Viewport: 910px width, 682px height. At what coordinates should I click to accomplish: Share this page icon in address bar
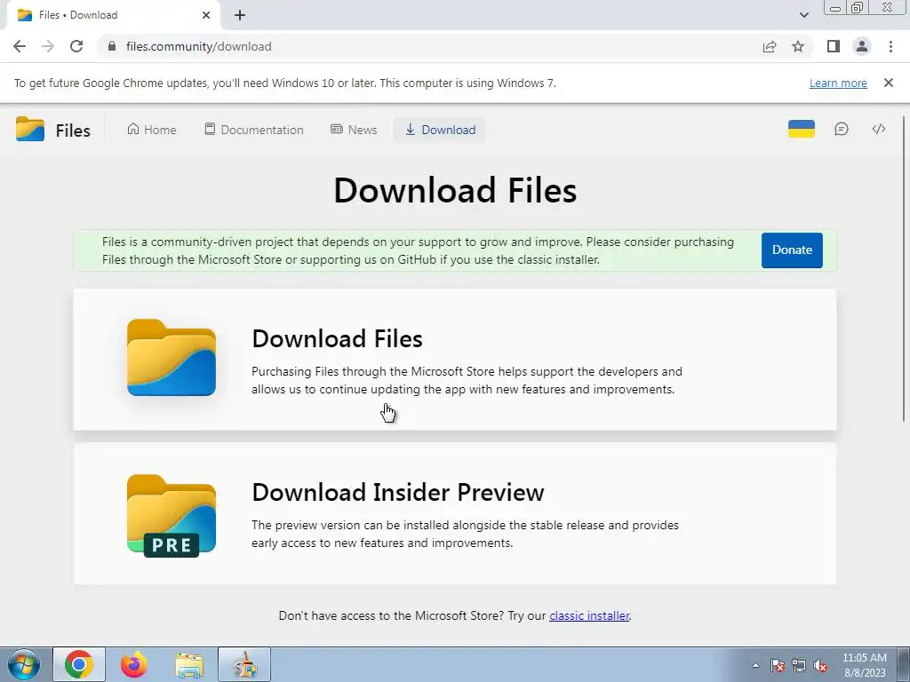770,46
